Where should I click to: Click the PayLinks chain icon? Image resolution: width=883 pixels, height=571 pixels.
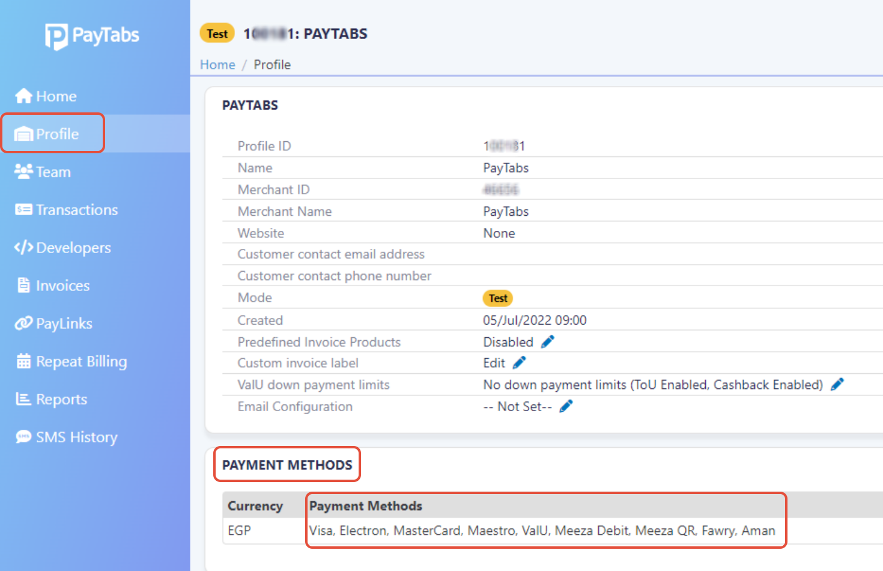point(23,323)
